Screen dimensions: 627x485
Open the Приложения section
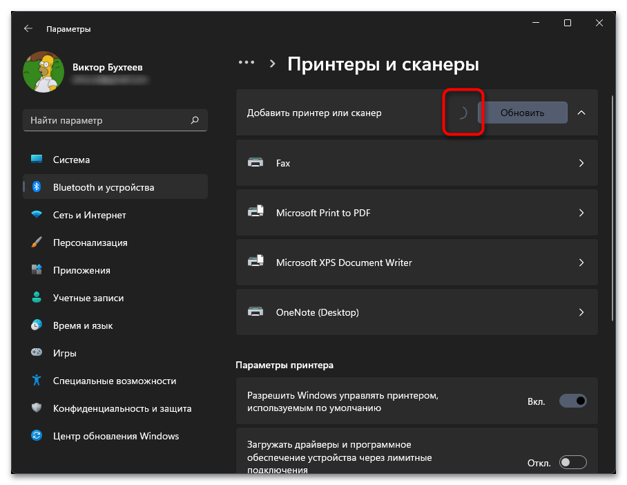(115, 269)
